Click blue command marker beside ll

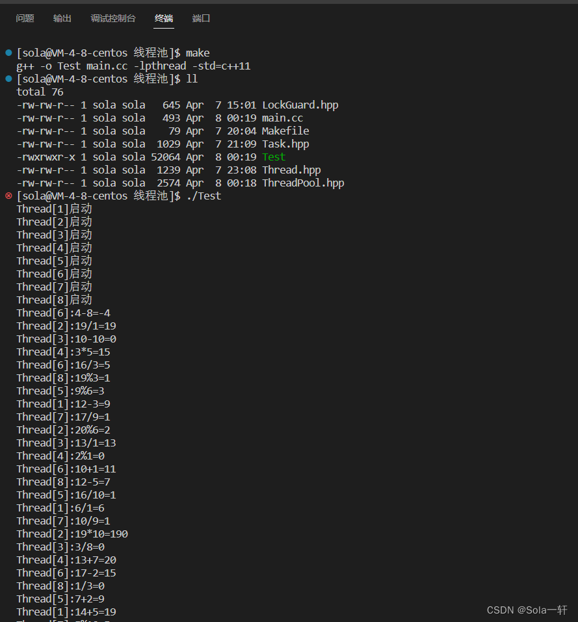(x=8, y=79)
